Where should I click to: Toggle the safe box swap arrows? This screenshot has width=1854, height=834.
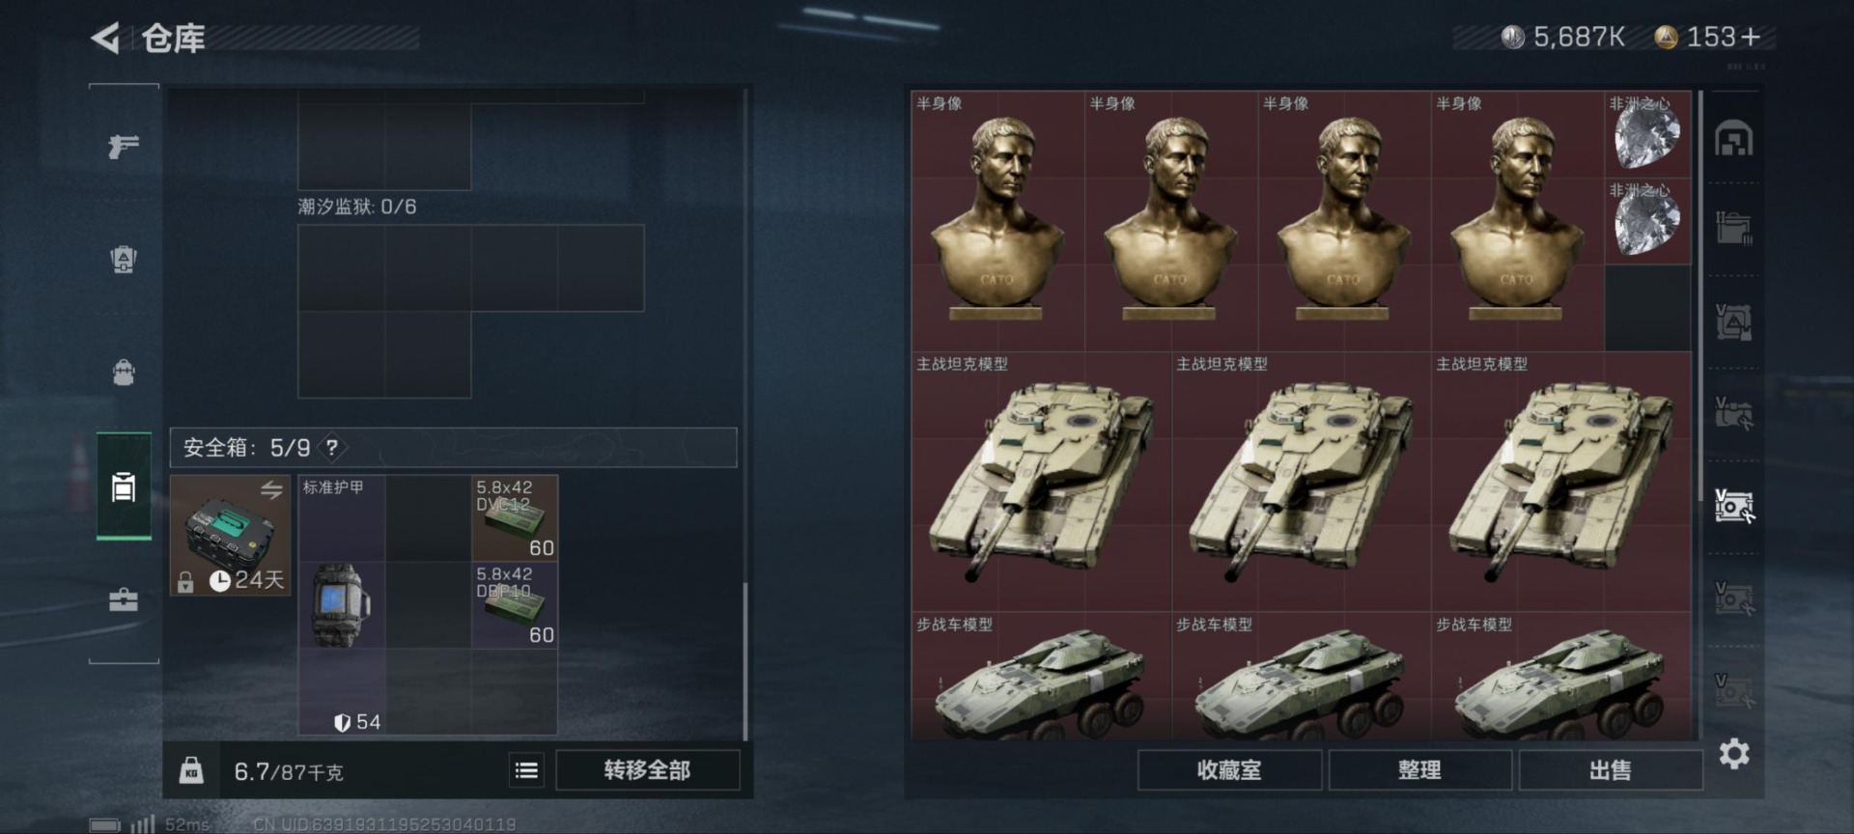(x=271, y=490)
